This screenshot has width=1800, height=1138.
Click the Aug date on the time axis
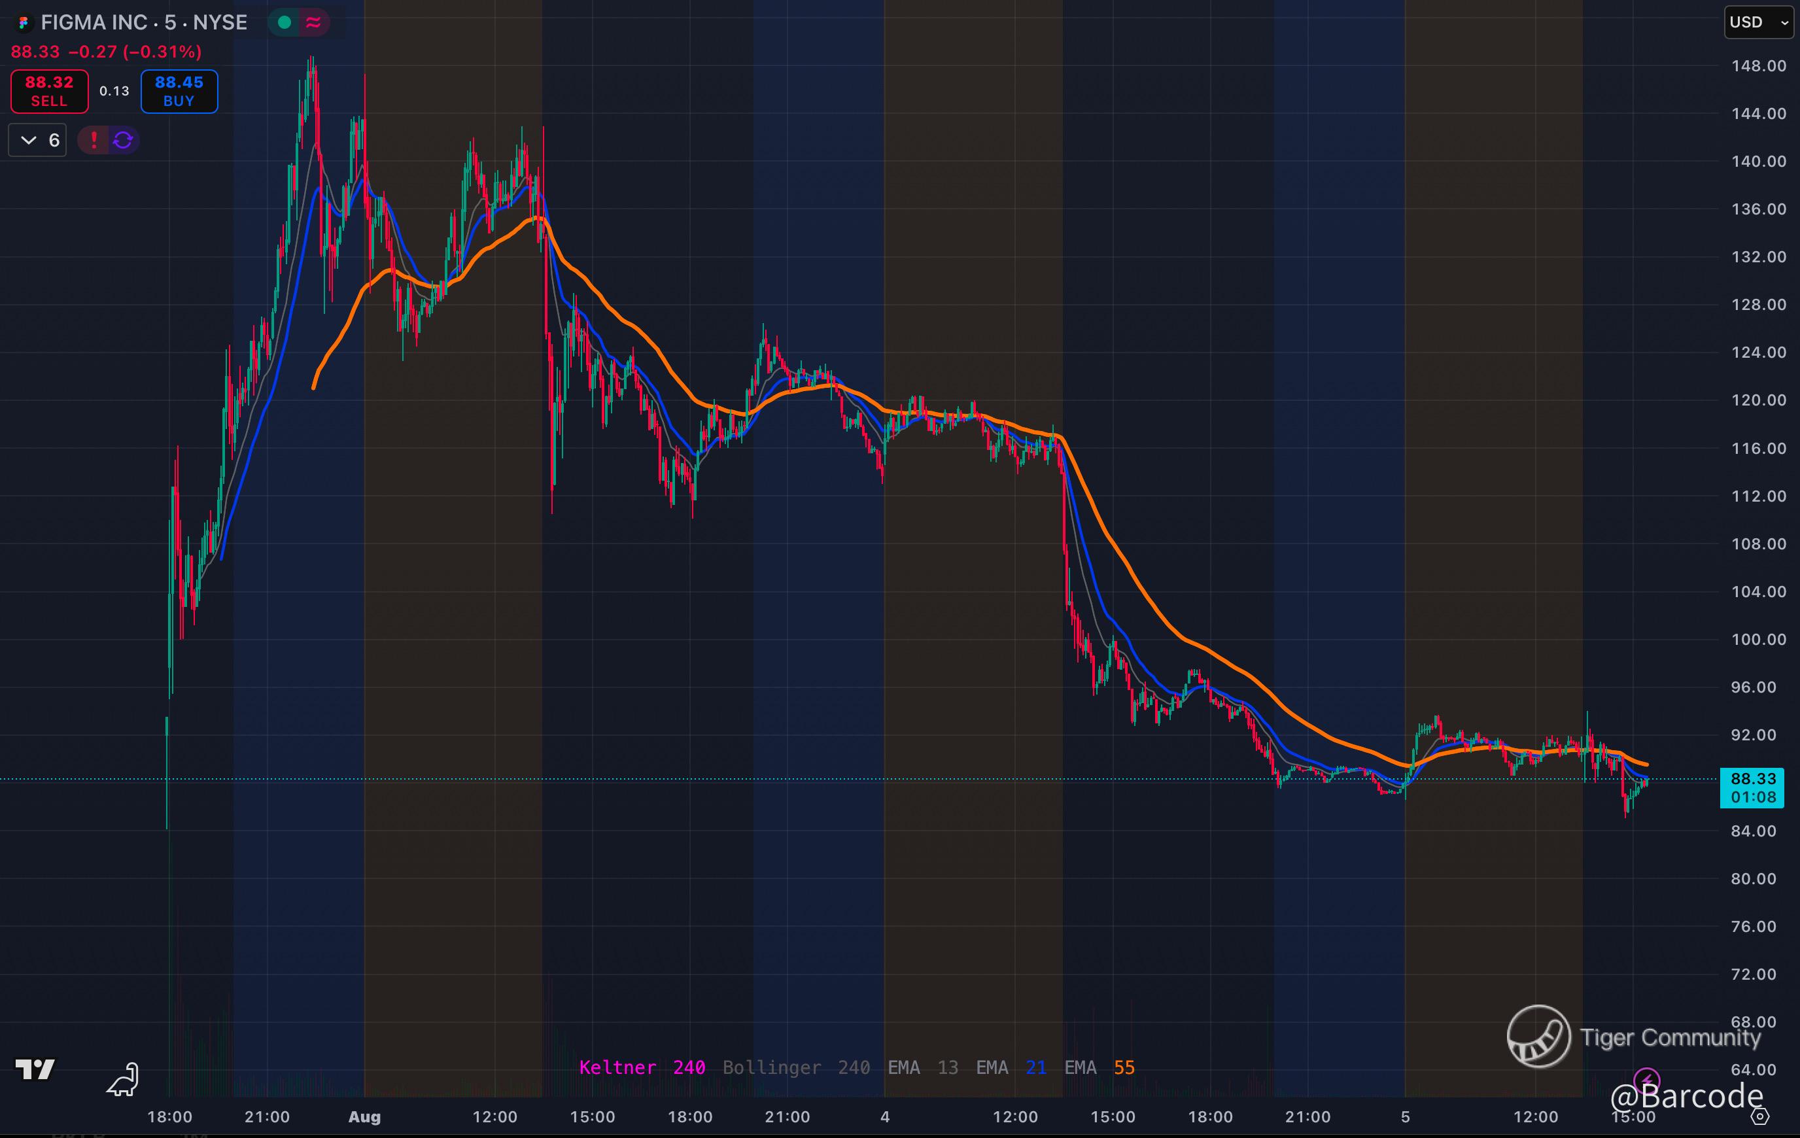pyautogui.click(x=365, y=1117)
